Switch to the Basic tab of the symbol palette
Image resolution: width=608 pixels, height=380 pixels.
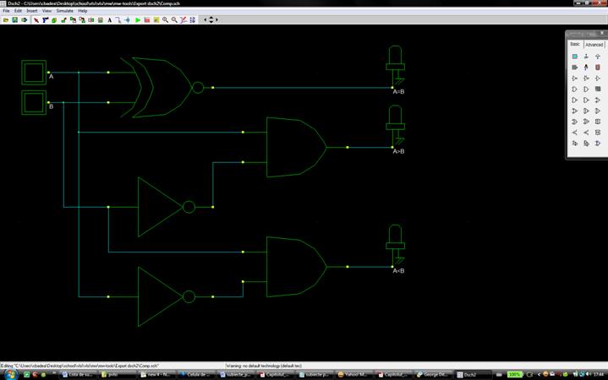click(x=575, y=44)
